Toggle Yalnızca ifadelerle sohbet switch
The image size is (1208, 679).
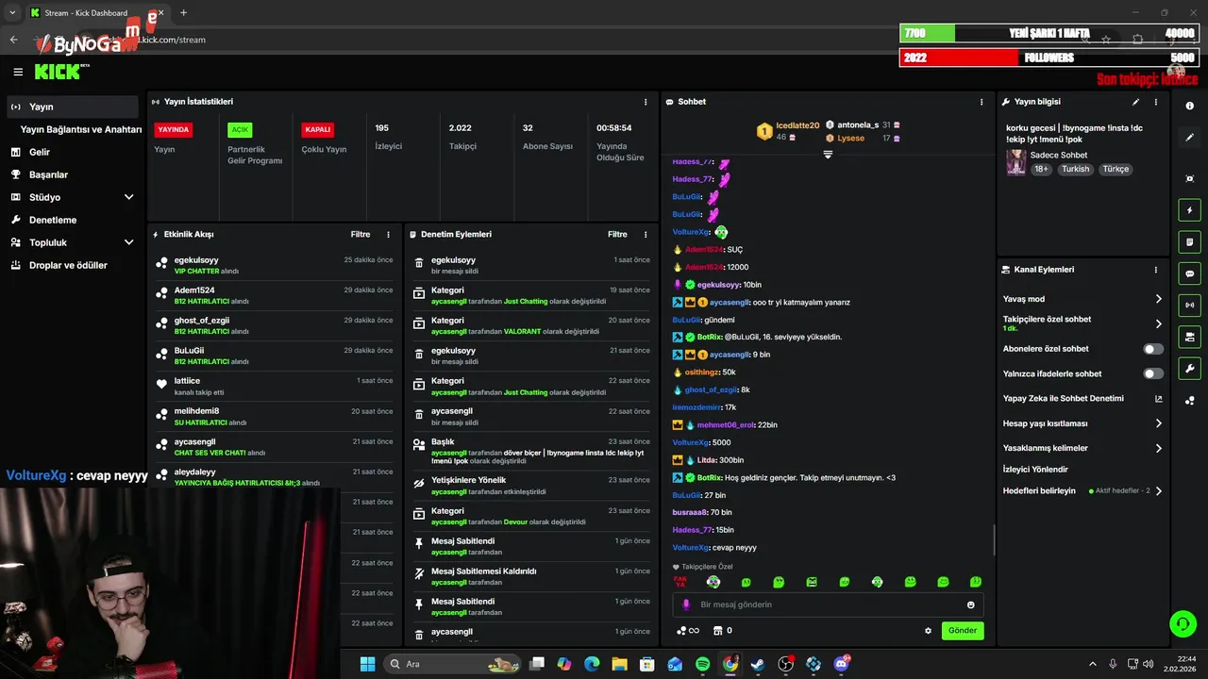pyautogui.click(x=1153, y=373)
